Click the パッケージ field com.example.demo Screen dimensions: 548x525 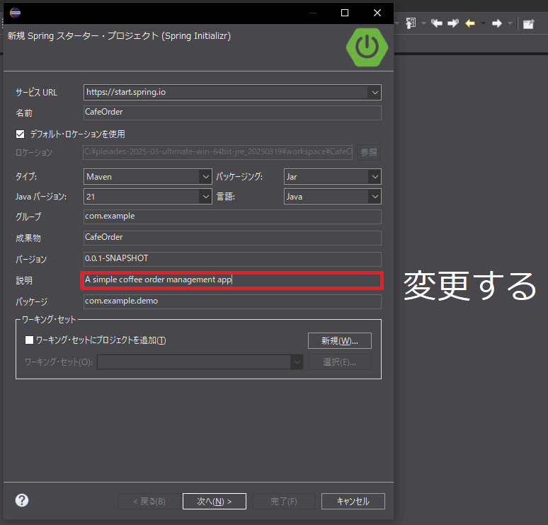click(x=232, y=301)
